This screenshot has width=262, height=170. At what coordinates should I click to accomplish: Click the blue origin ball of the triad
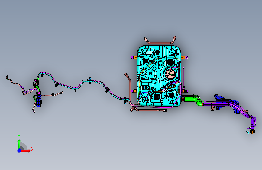pos(19,151)
